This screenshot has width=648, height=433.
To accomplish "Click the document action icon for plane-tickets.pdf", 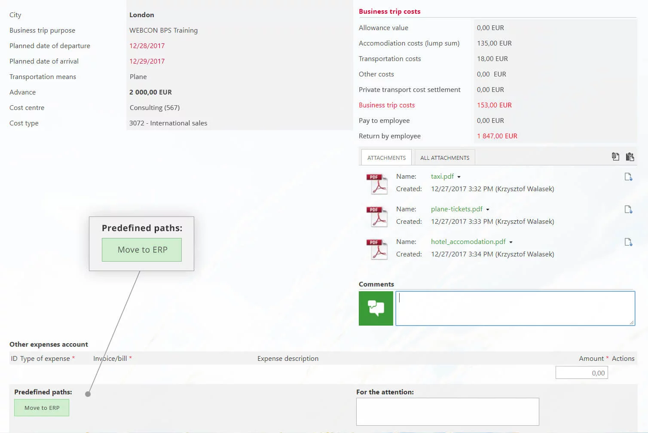I will [x=628, y=209].
